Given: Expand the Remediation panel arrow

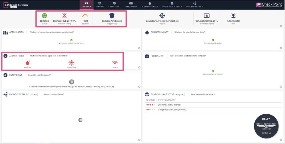Looking at the screenshot, I should [281, 87].
